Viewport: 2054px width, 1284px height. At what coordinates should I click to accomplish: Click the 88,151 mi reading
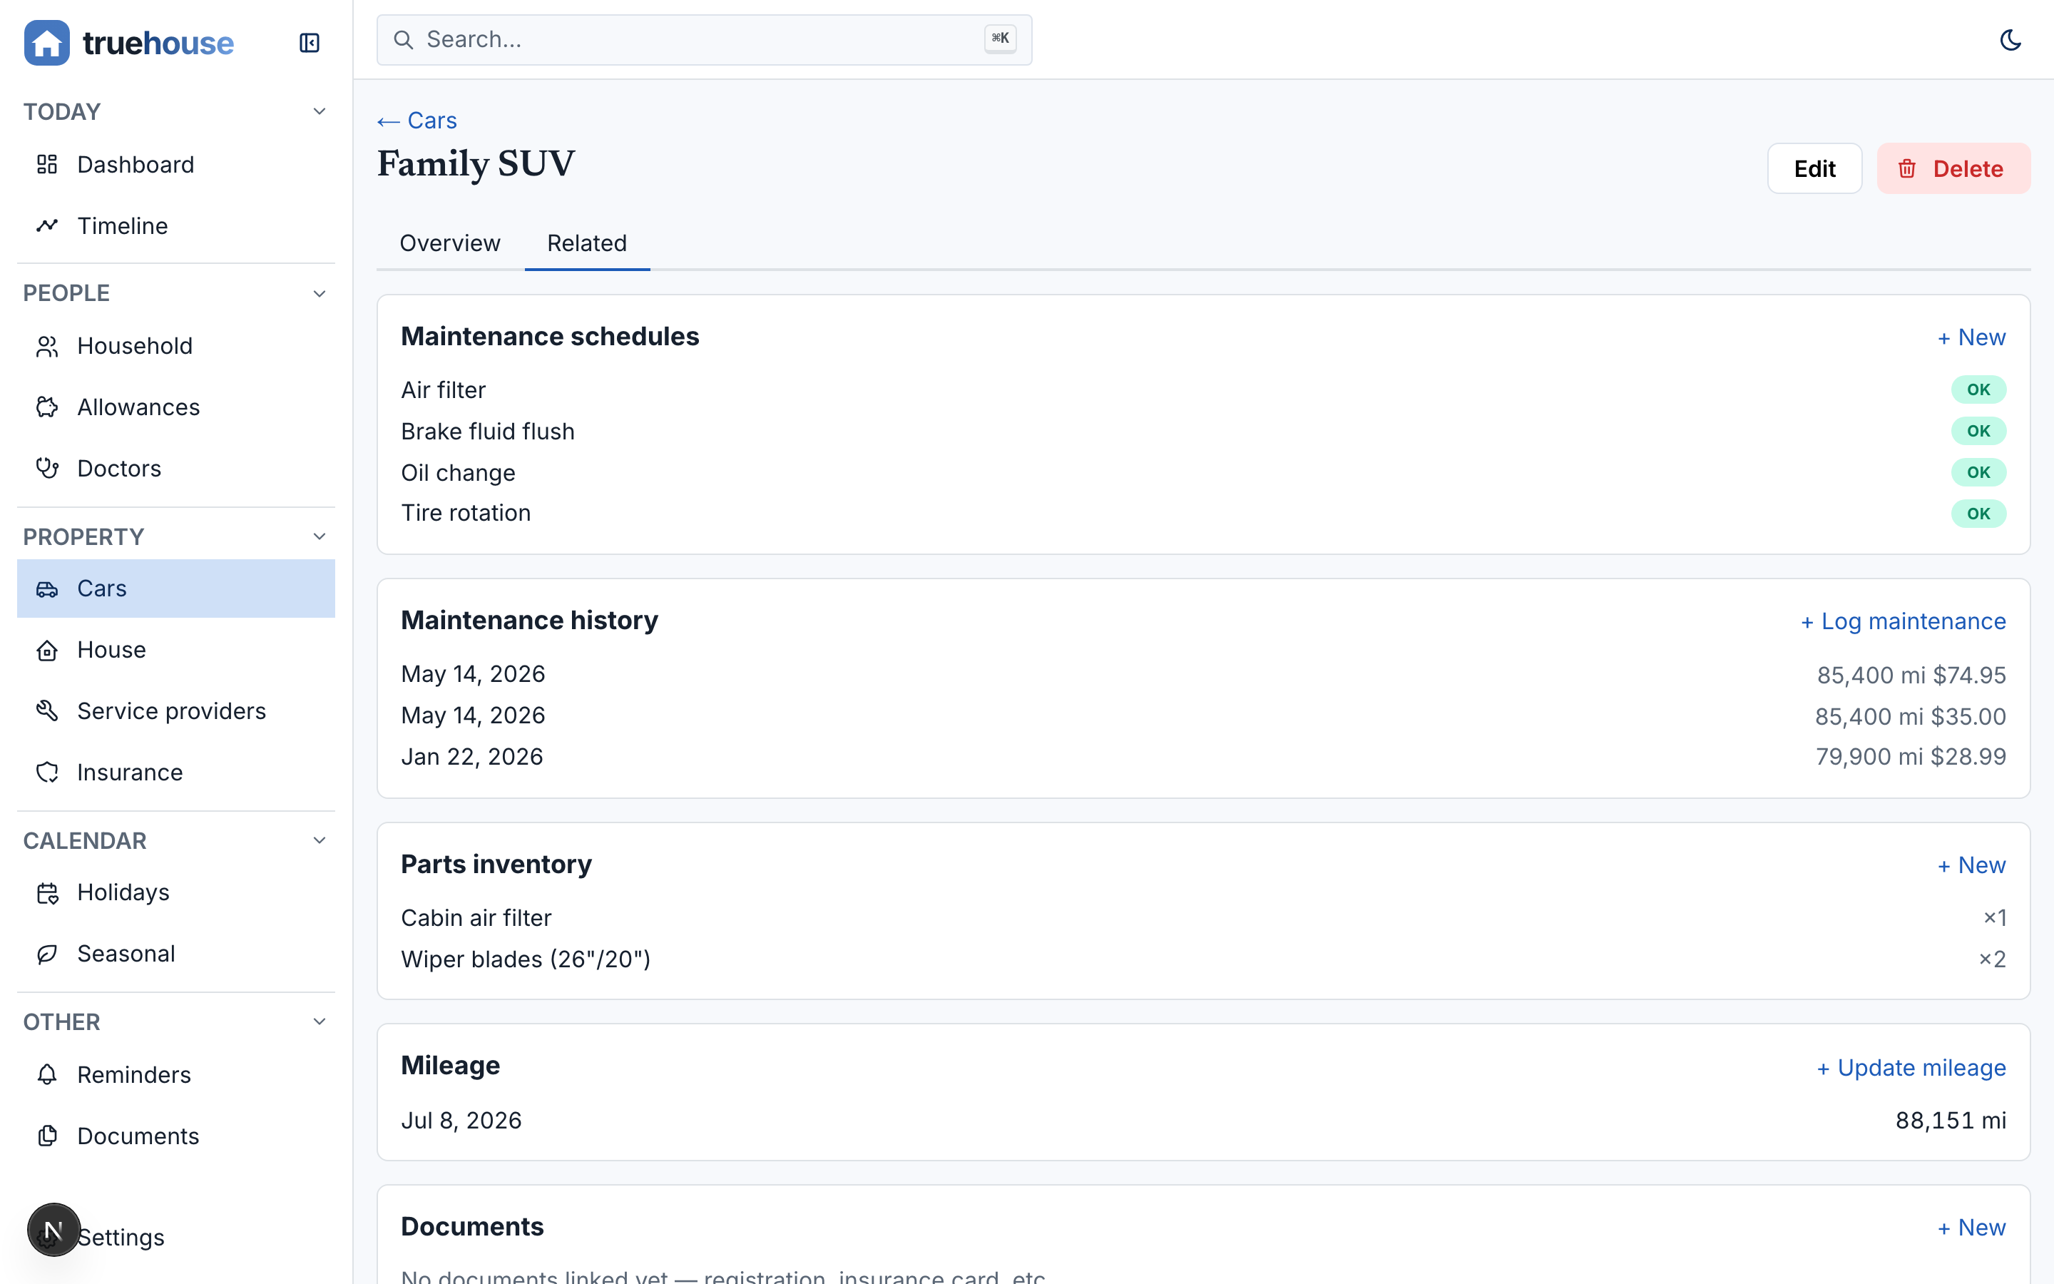pyautogui.click(x=1951, y=1121)
